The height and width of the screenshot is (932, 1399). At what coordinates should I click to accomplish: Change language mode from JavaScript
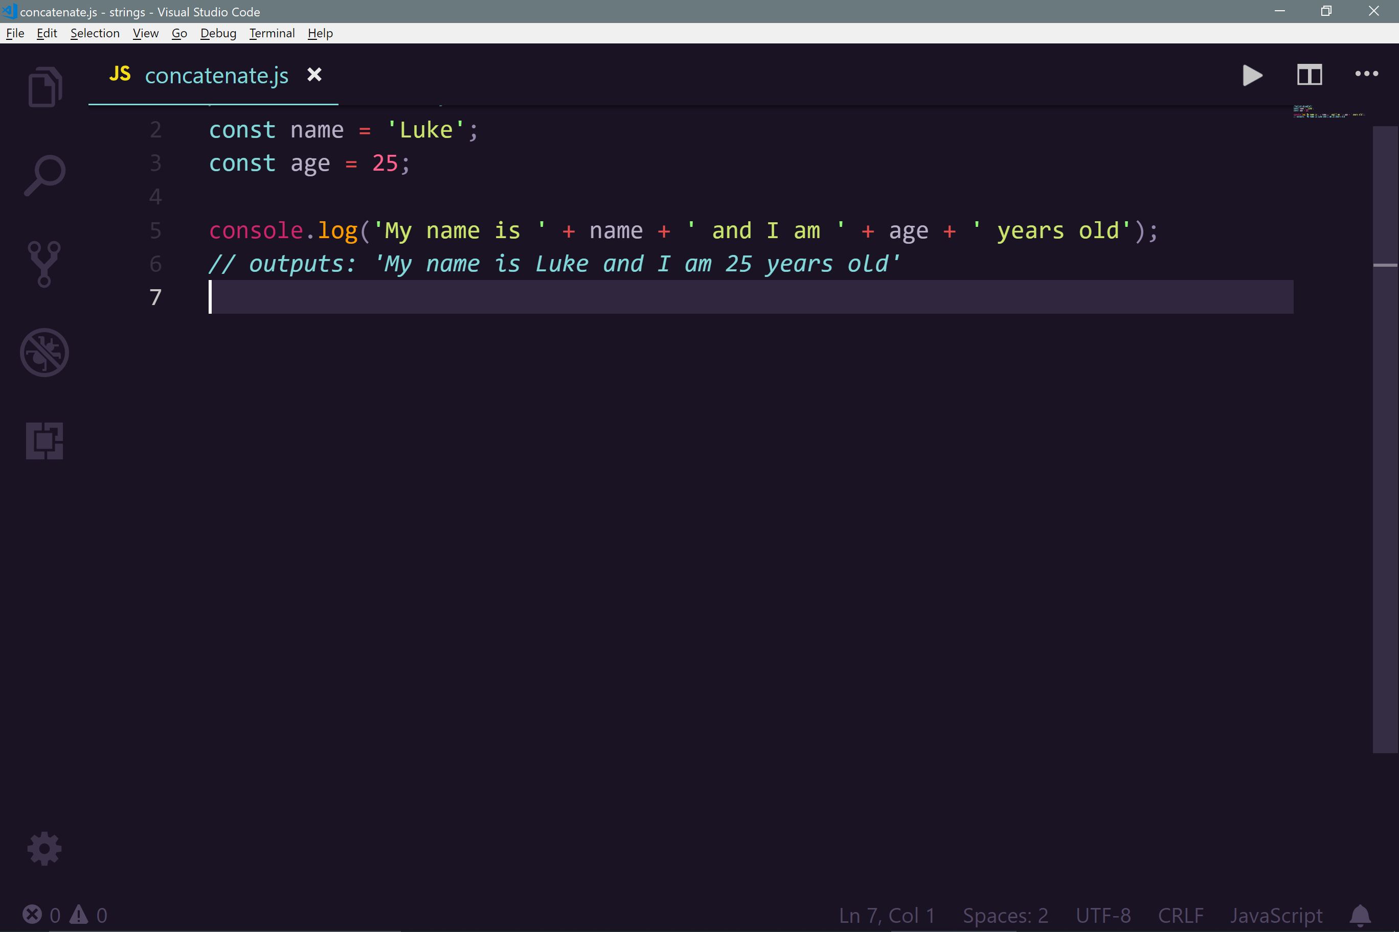click(x=1276, y=915)
